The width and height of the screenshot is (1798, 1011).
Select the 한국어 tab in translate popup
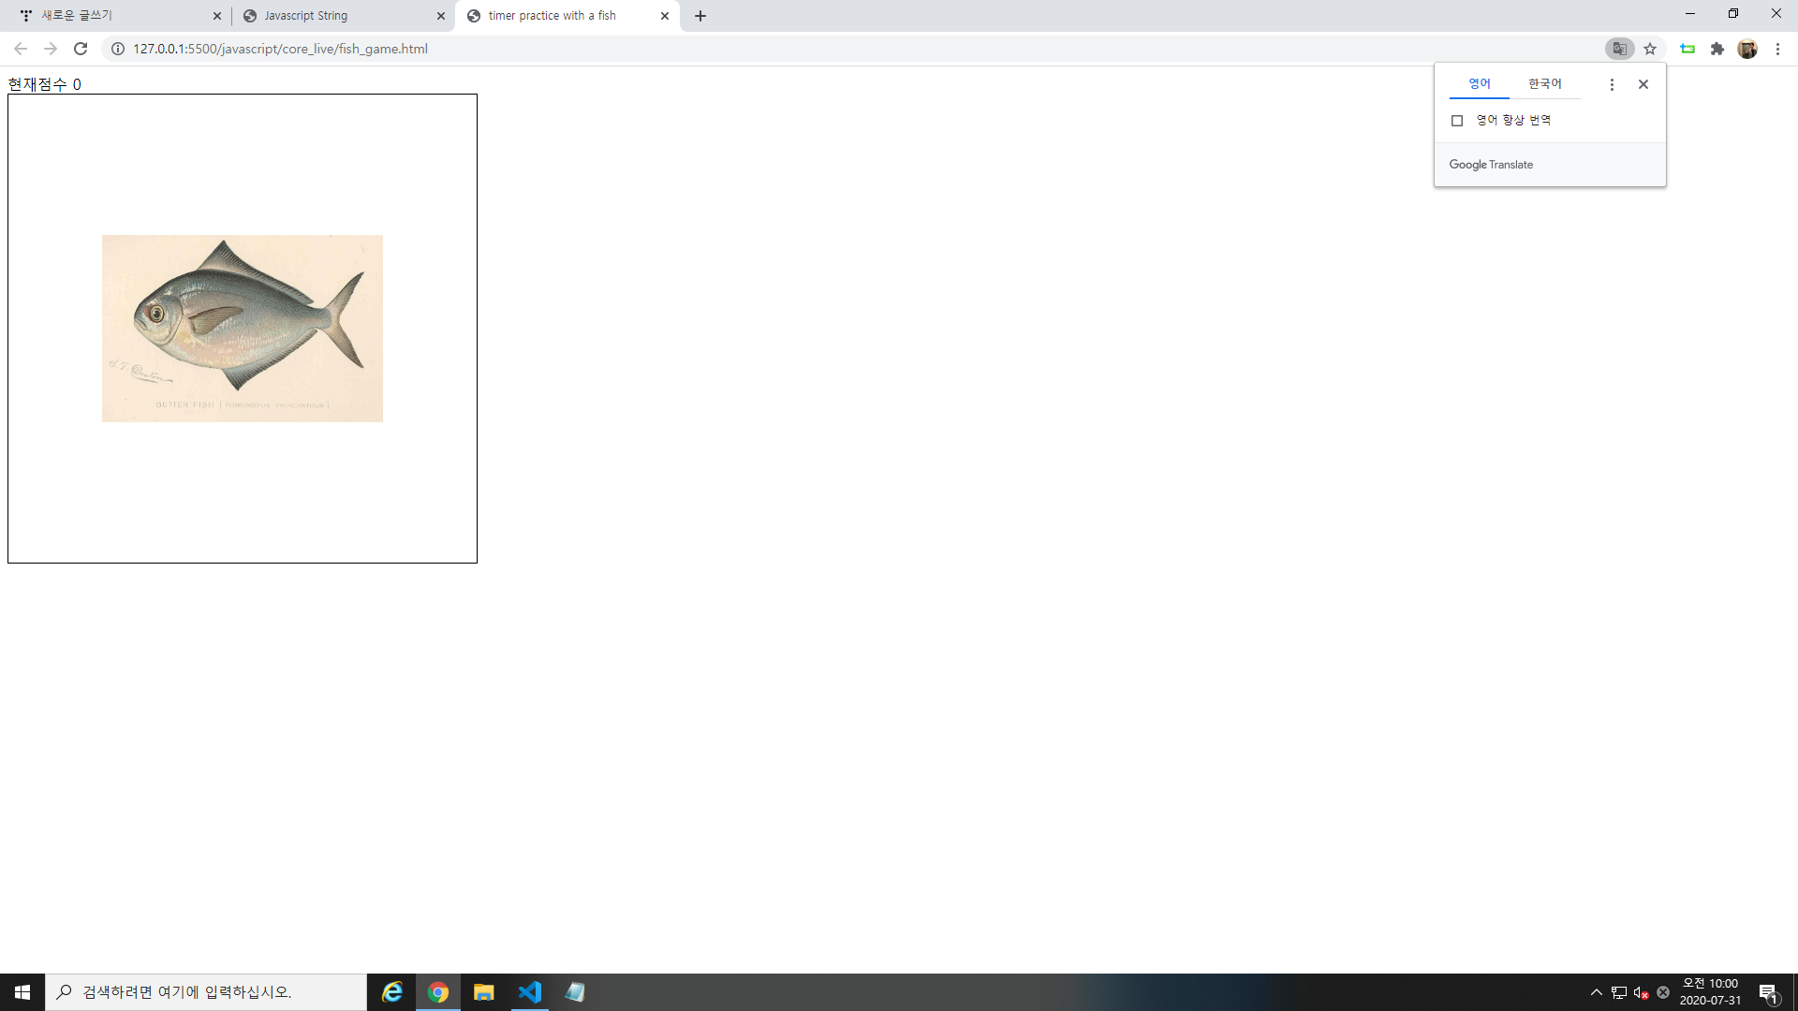click(x=1544, y=84)
